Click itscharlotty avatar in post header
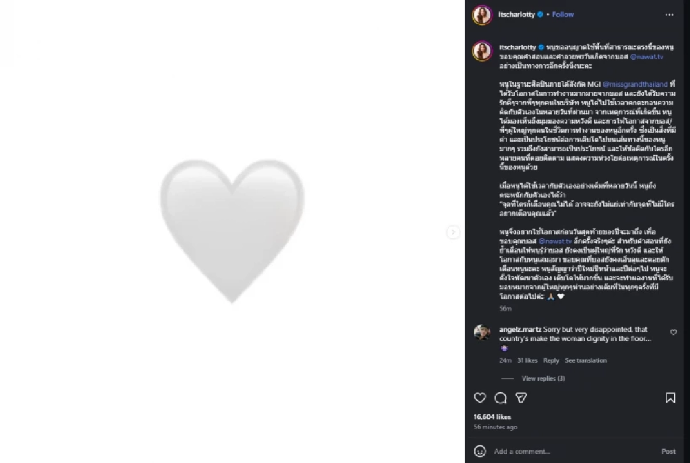The height and width of the screenshot is (463, 690). (x=482, y=15)
